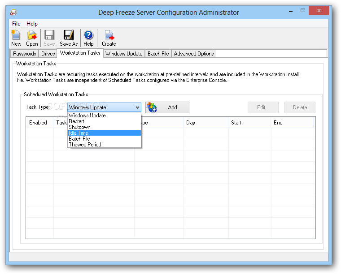The width and height of the screenshot is (341, 274).
Task: Pick Restart in the Task Type list
Action: click(x=104, y=121)
